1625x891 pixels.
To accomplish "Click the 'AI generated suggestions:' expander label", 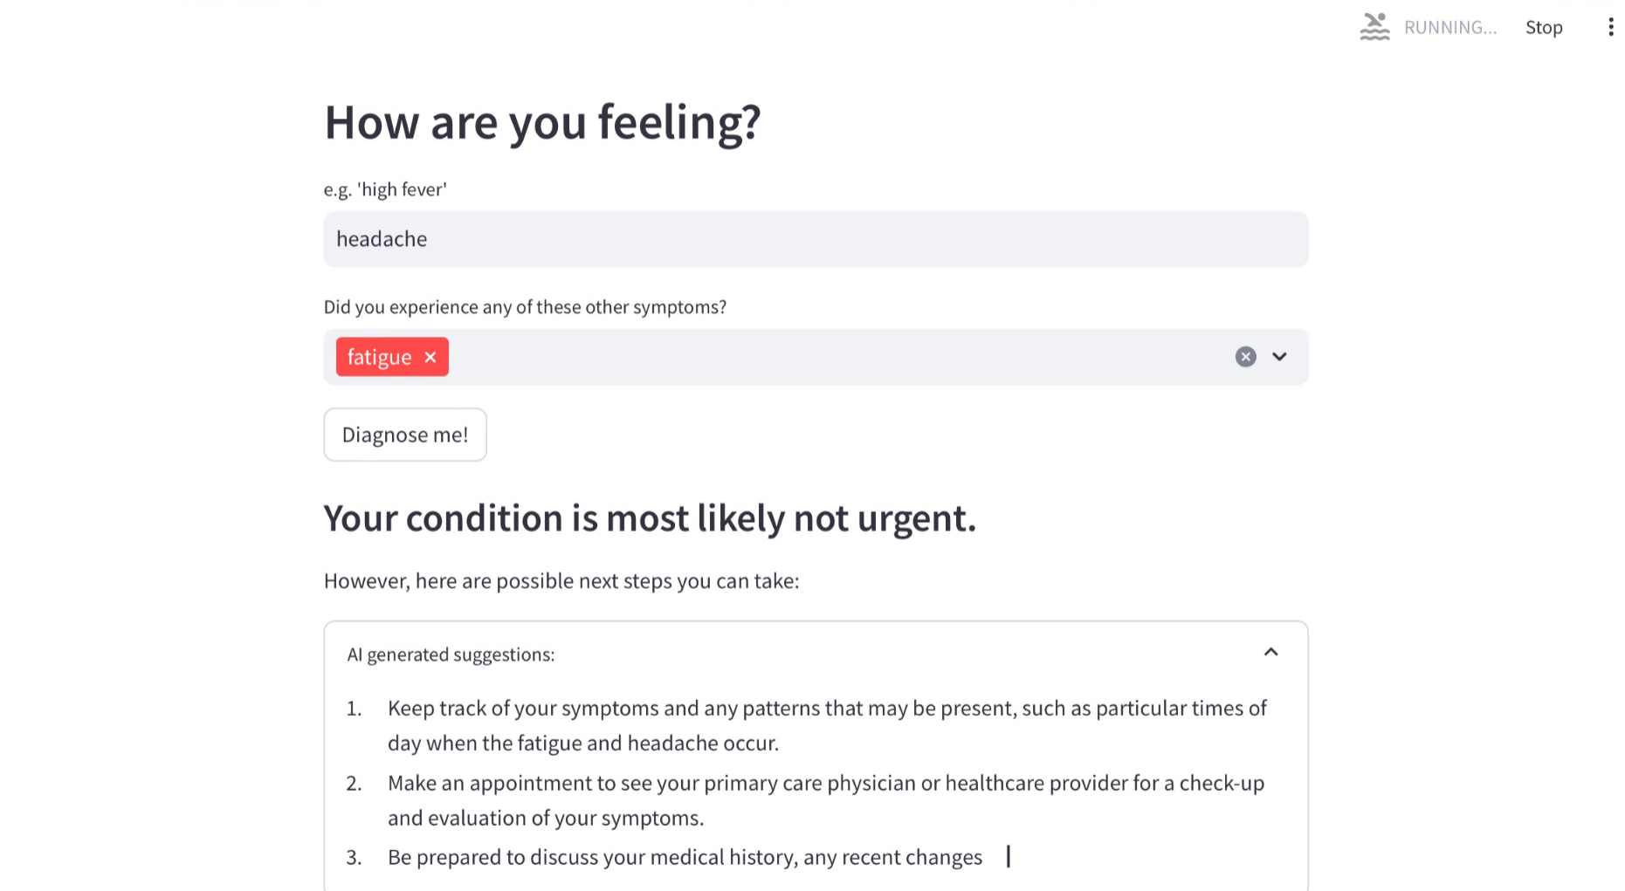I will tap(451, 655).
